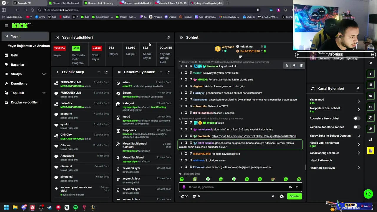Click the chat scrollbar thumb
The width and height of the screenshot is (377, 212).
(x=305, y=167)
